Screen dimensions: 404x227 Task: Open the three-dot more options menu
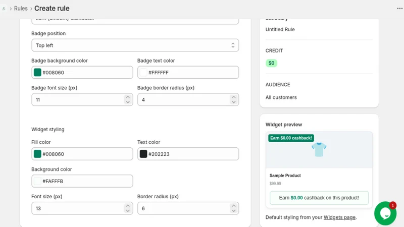[399, 9]
